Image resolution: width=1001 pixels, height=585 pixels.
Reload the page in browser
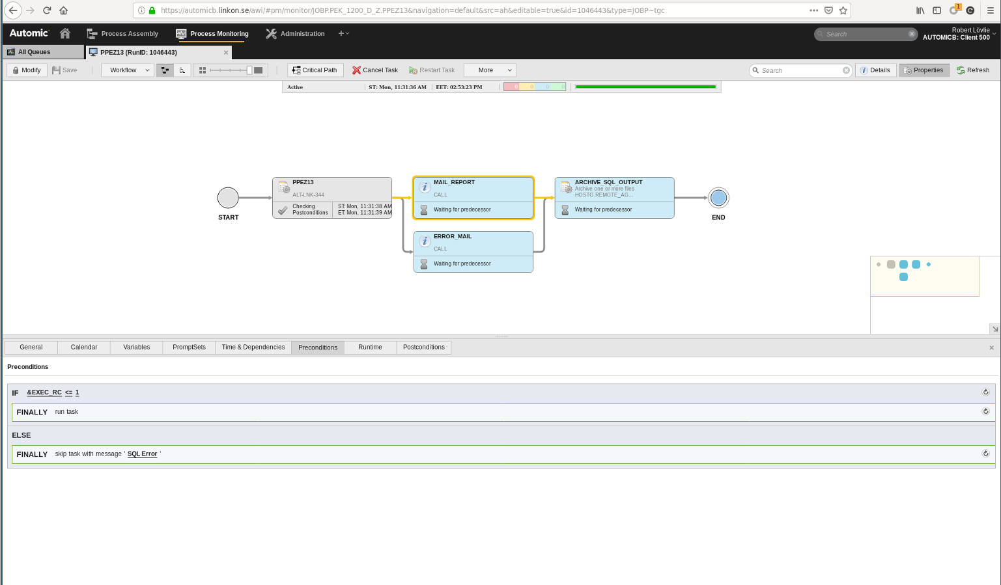click(x=47, y=10)
